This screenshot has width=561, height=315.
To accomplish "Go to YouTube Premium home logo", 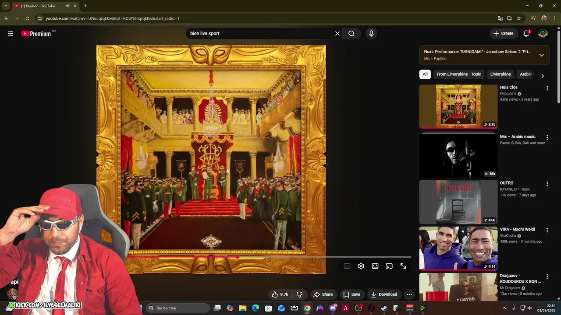I will click(36, 34).
